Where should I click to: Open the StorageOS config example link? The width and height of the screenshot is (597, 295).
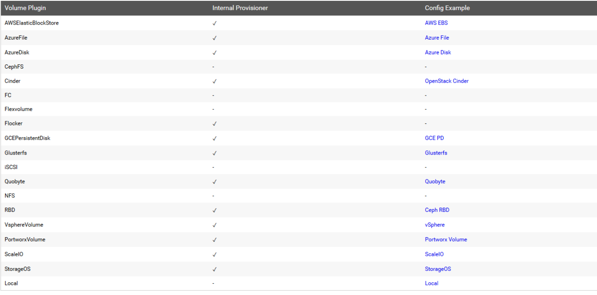[x=438, y=269]
